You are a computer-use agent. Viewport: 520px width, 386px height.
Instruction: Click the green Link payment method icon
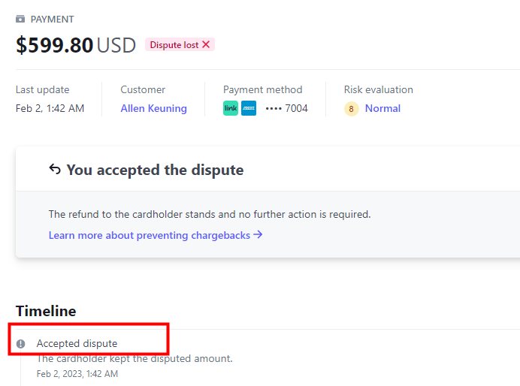pos(231,108)
